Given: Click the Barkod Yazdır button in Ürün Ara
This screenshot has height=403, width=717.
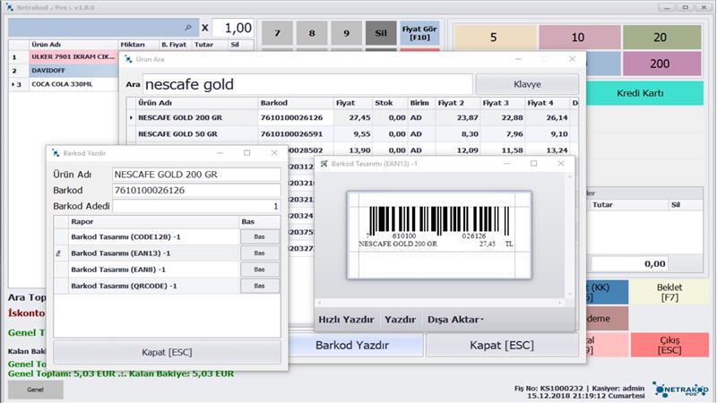Looking at the screenshot, I should [x=352, y=345].
